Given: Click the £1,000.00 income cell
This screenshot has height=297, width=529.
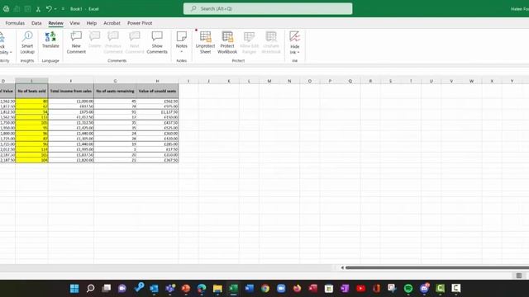Looking at the screenshot, I should 71,101.
